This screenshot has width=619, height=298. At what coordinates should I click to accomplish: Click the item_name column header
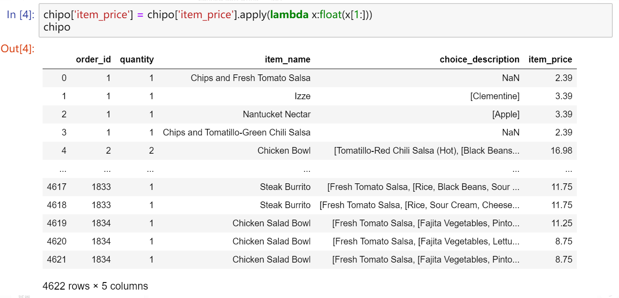tap(288, 59)
